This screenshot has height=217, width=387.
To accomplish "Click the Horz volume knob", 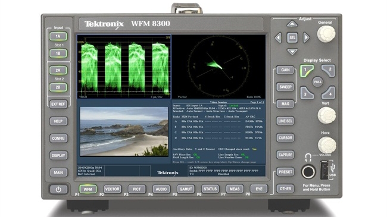I will 327,145.
